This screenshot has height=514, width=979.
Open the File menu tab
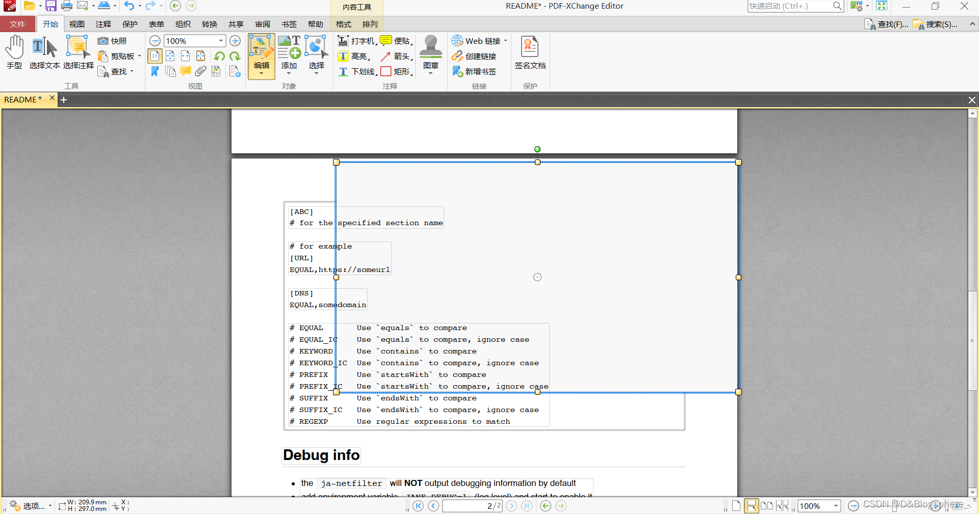point(17,24)
